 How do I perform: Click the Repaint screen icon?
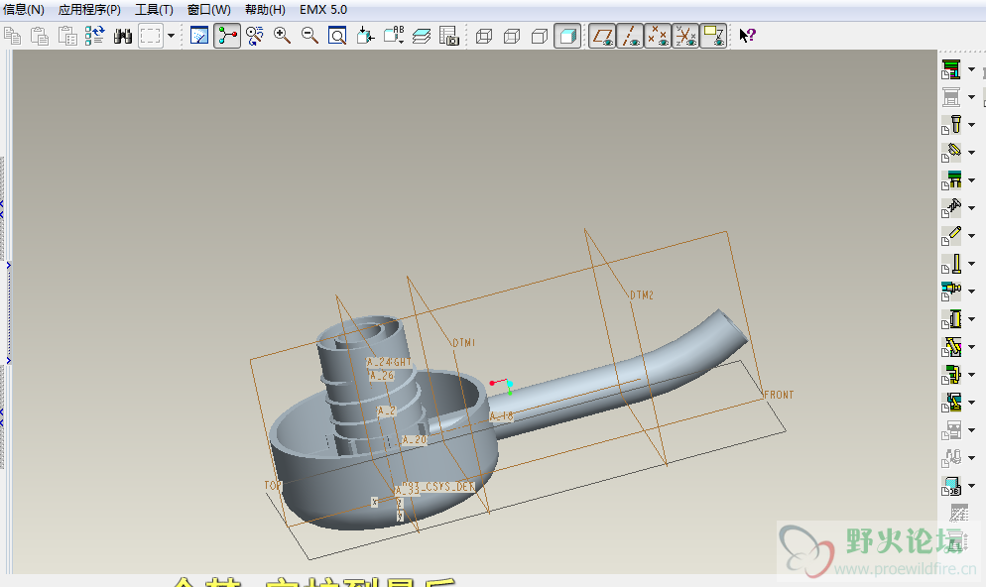click(199, 36)
